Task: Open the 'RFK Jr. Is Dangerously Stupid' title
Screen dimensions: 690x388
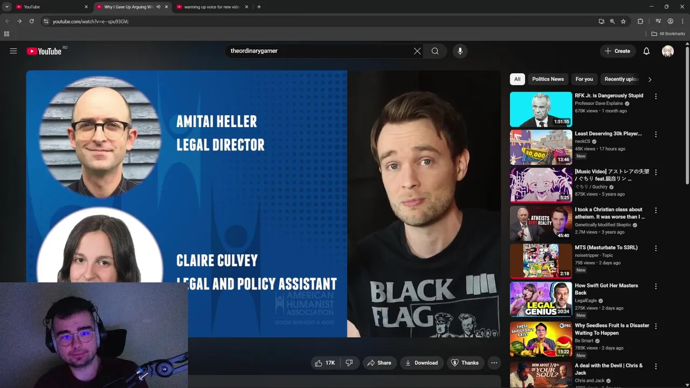Action: [x=609, y=96]
